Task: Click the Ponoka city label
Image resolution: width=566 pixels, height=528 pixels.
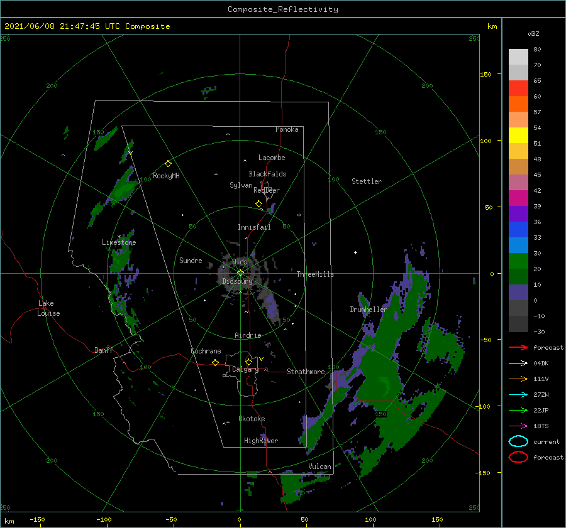Action: [x=287, y=129]
